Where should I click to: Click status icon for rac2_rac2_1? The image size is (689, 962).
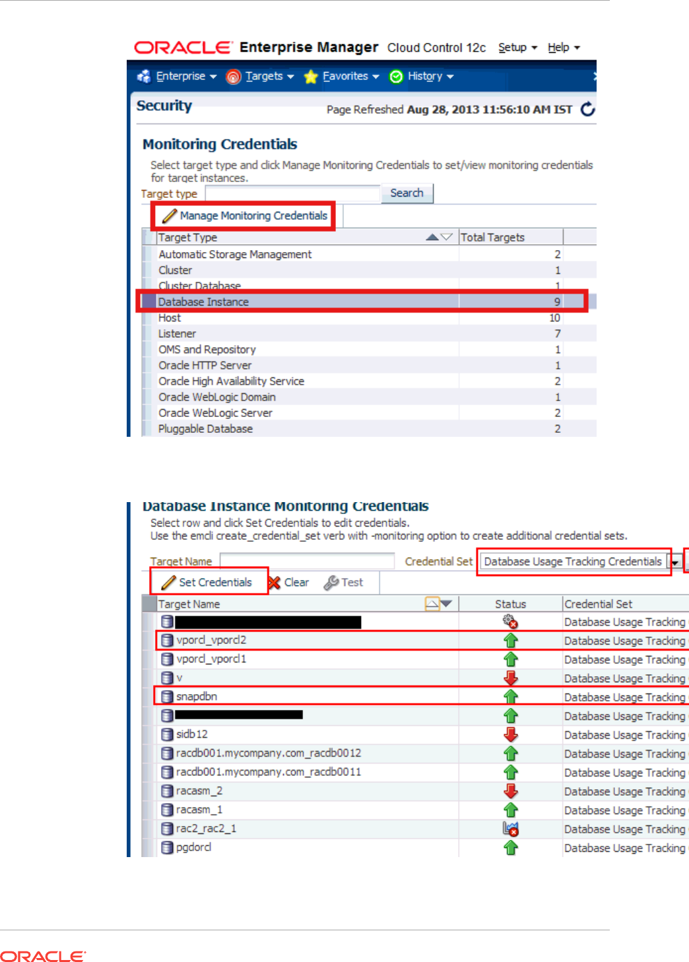click(x=510, y=829)
